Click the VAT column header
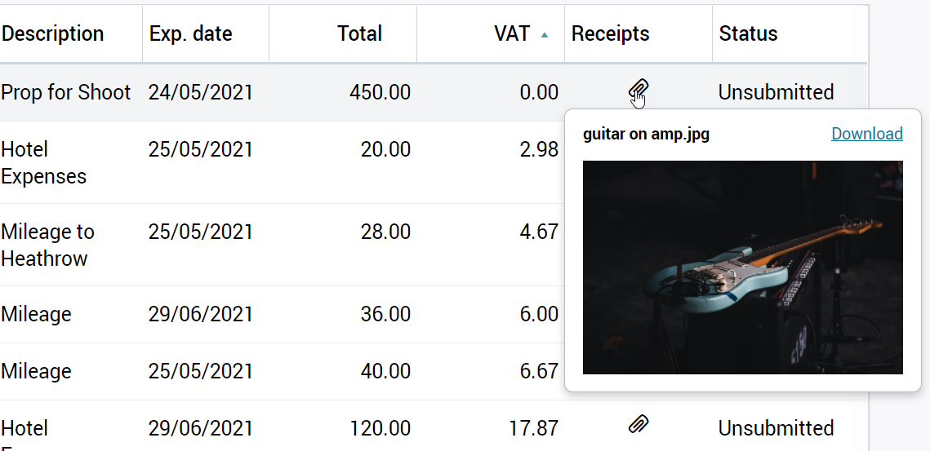The image size is (930, 451). point(512,33)
